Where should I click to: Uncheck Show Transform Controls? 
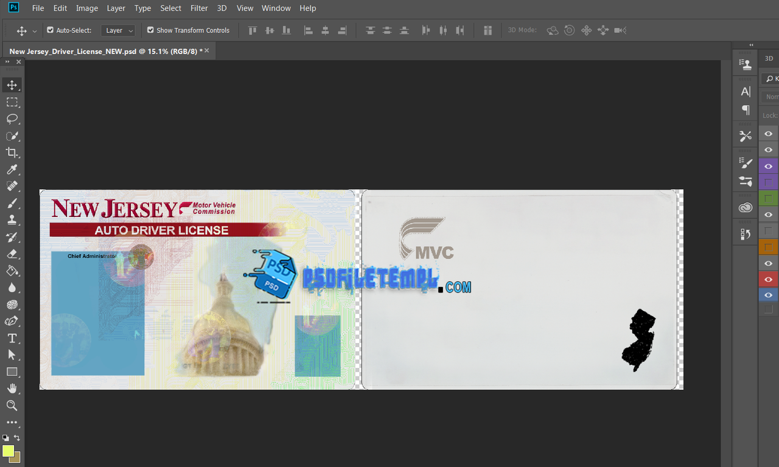[x=150, y=30]
